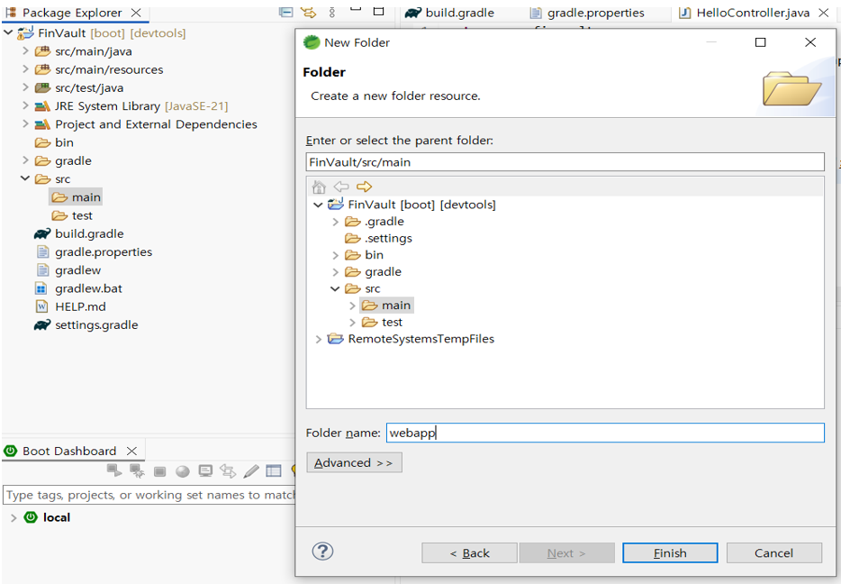The image size is (841, 584).
Task: Expand src/test/java in Package Explorer
Action: point(25,87)
